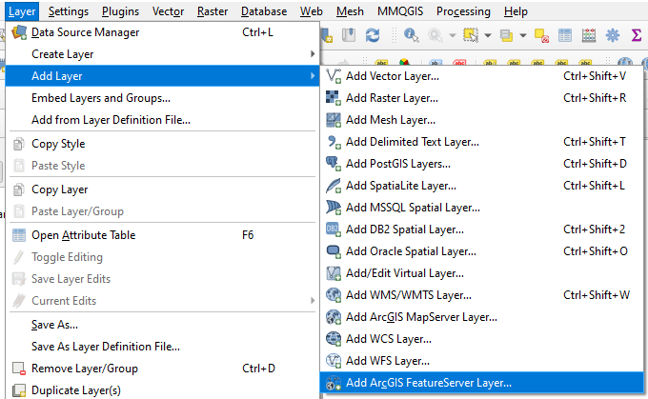The image size is (648, 399).
Task: Choose Save As... menu entry
Action: click(162, 325)
